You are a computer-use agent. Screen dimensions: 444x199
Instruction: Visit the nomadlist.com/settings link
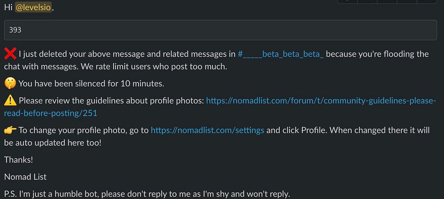[207, 130]
